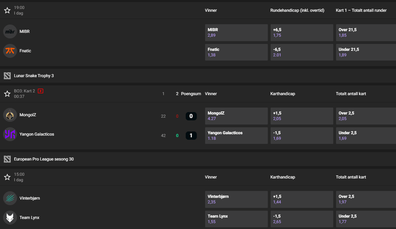Select Fnatic -6,5 round handicap odds
The width and height of the screenshot is (396, 229).
coord(302,52)
